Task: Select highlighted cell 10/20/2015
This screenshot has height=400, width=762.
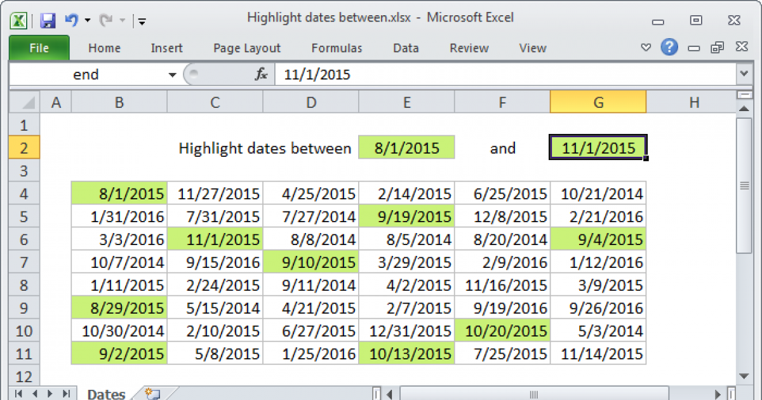Action: point(502,331)
